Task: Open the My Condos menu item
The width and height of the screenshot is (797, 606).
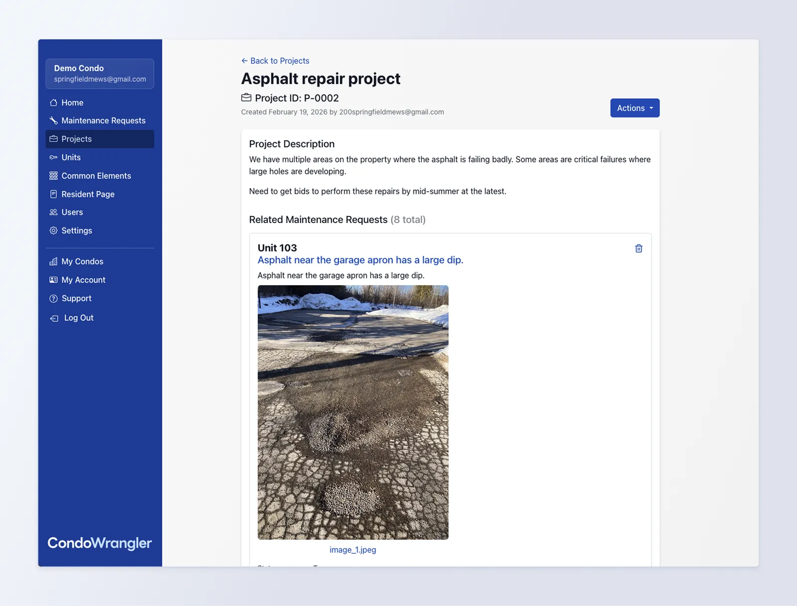Action: point(100,261)
